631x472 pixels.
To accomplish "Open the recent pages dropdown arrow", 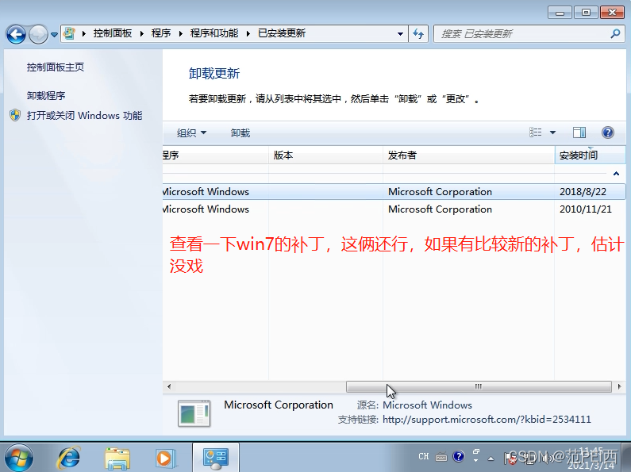I will coord(54,35).
